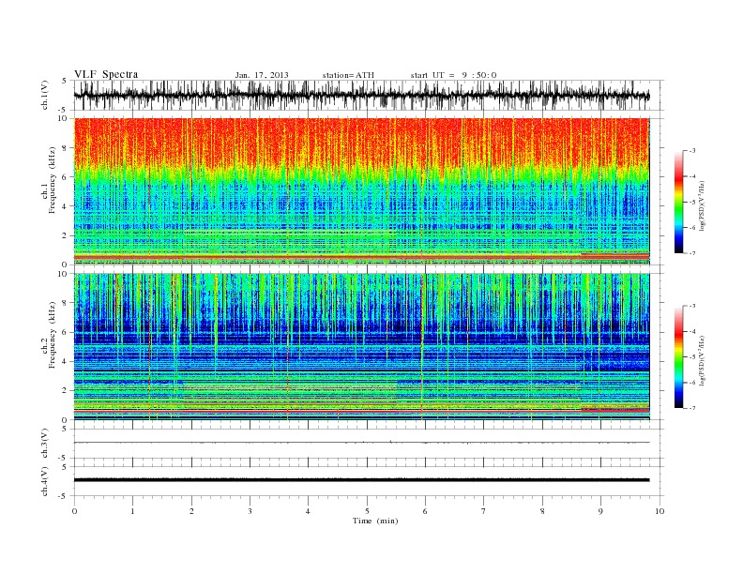
Task: Click the ch.3 flat waveform trace
Action: 361,443
